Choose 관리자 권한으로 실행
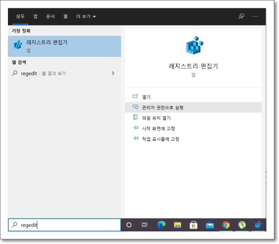 pos(193,107)
